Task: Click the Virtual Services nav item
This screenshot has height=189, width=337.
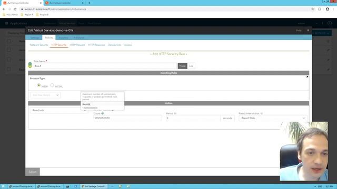Action: coord(67,23)
